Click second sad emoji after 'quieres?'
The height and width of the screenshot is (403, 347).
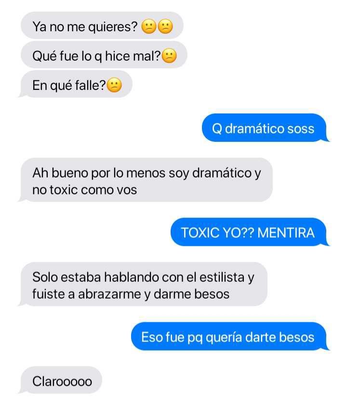point(165,27)
